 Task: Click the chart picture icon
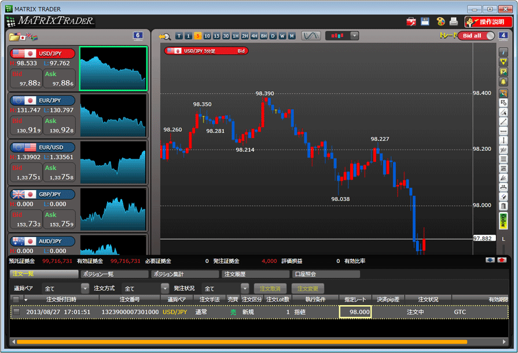click(x=503, y=72)
